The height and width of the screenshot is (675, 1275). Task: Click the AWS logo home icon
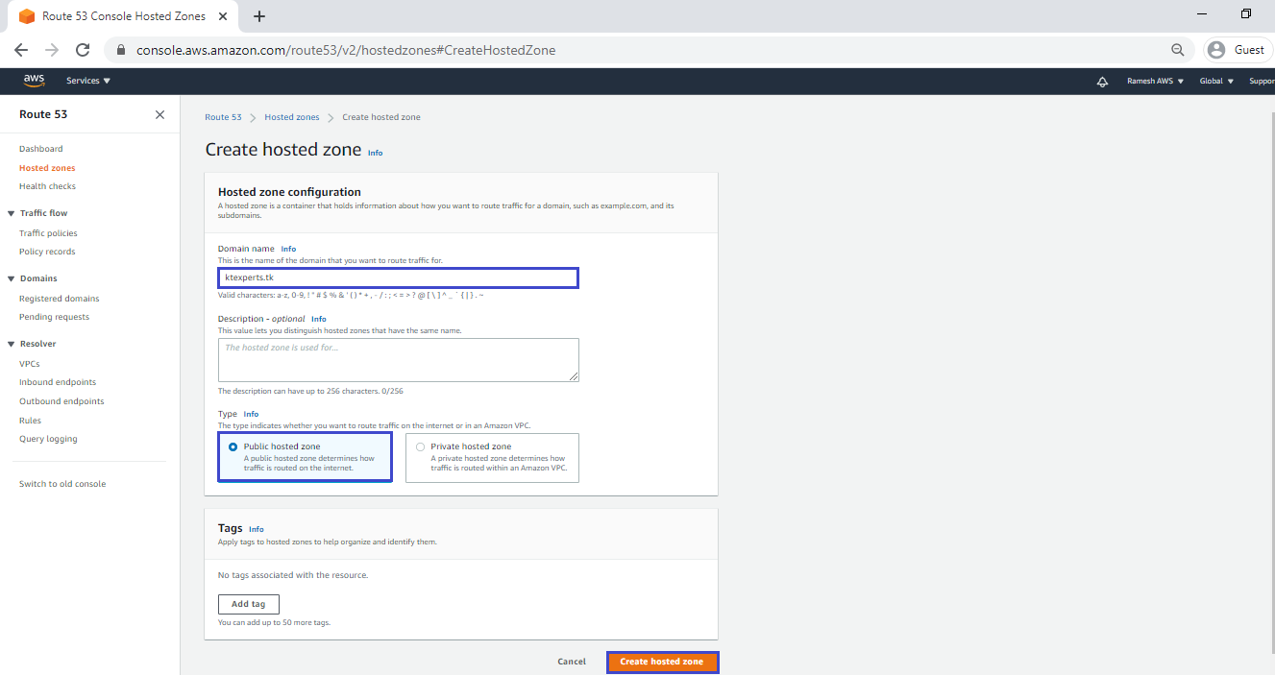point(34,81)
